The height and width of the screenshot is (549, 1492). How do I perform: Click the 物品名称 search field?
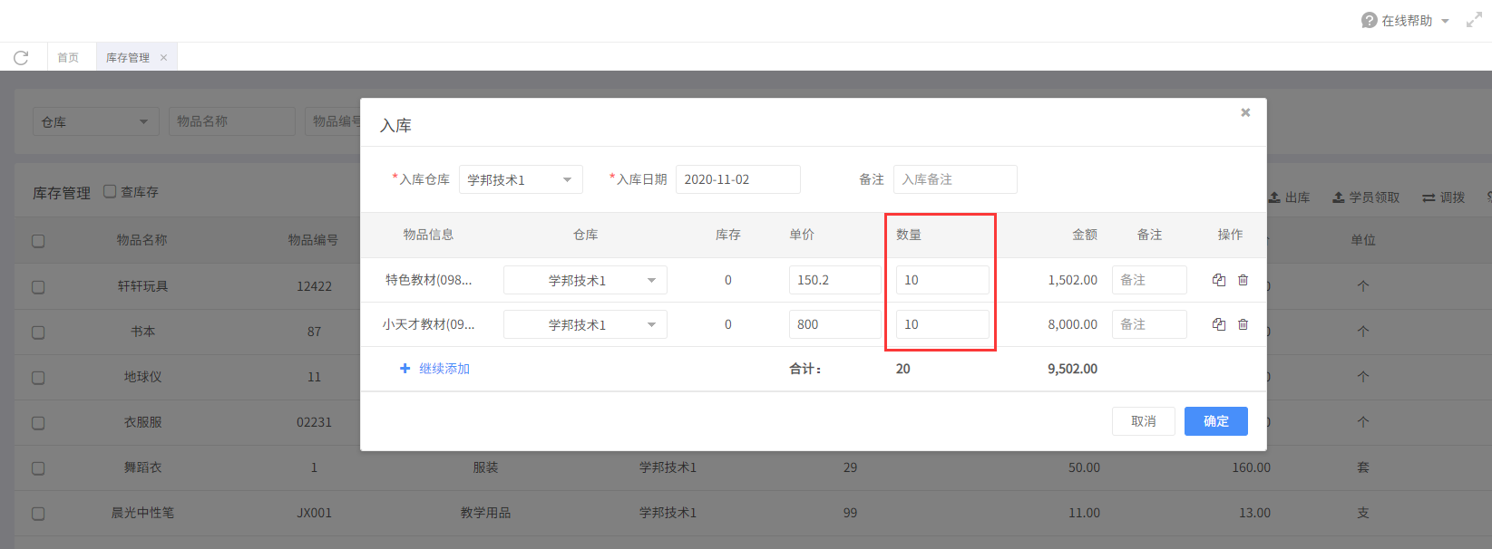(232, 121)
